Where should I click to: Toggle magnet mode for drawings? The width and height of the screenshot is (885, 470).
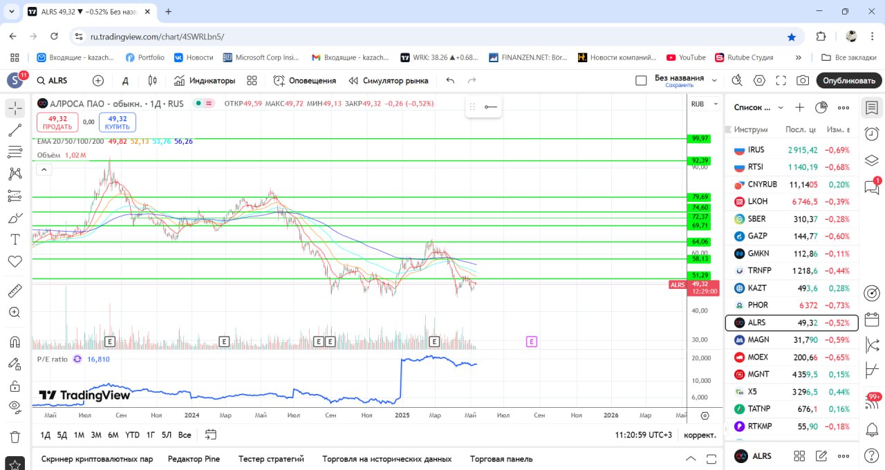point(15,342)
